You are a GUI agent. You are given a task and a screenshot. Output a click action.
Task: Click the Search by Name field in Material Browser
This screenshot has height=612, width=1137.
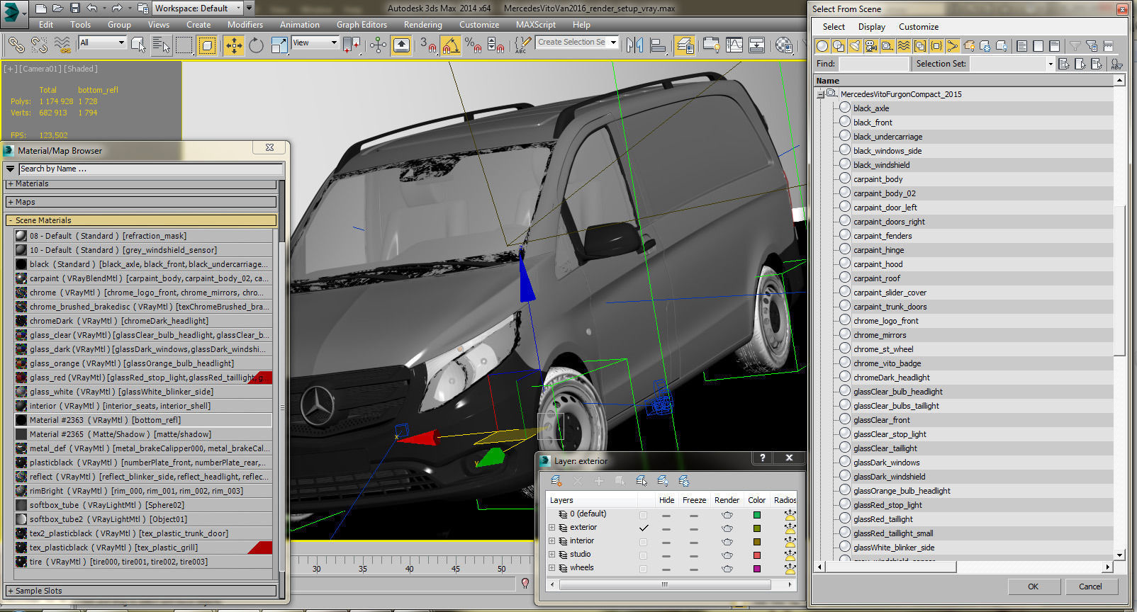(151, 169)
